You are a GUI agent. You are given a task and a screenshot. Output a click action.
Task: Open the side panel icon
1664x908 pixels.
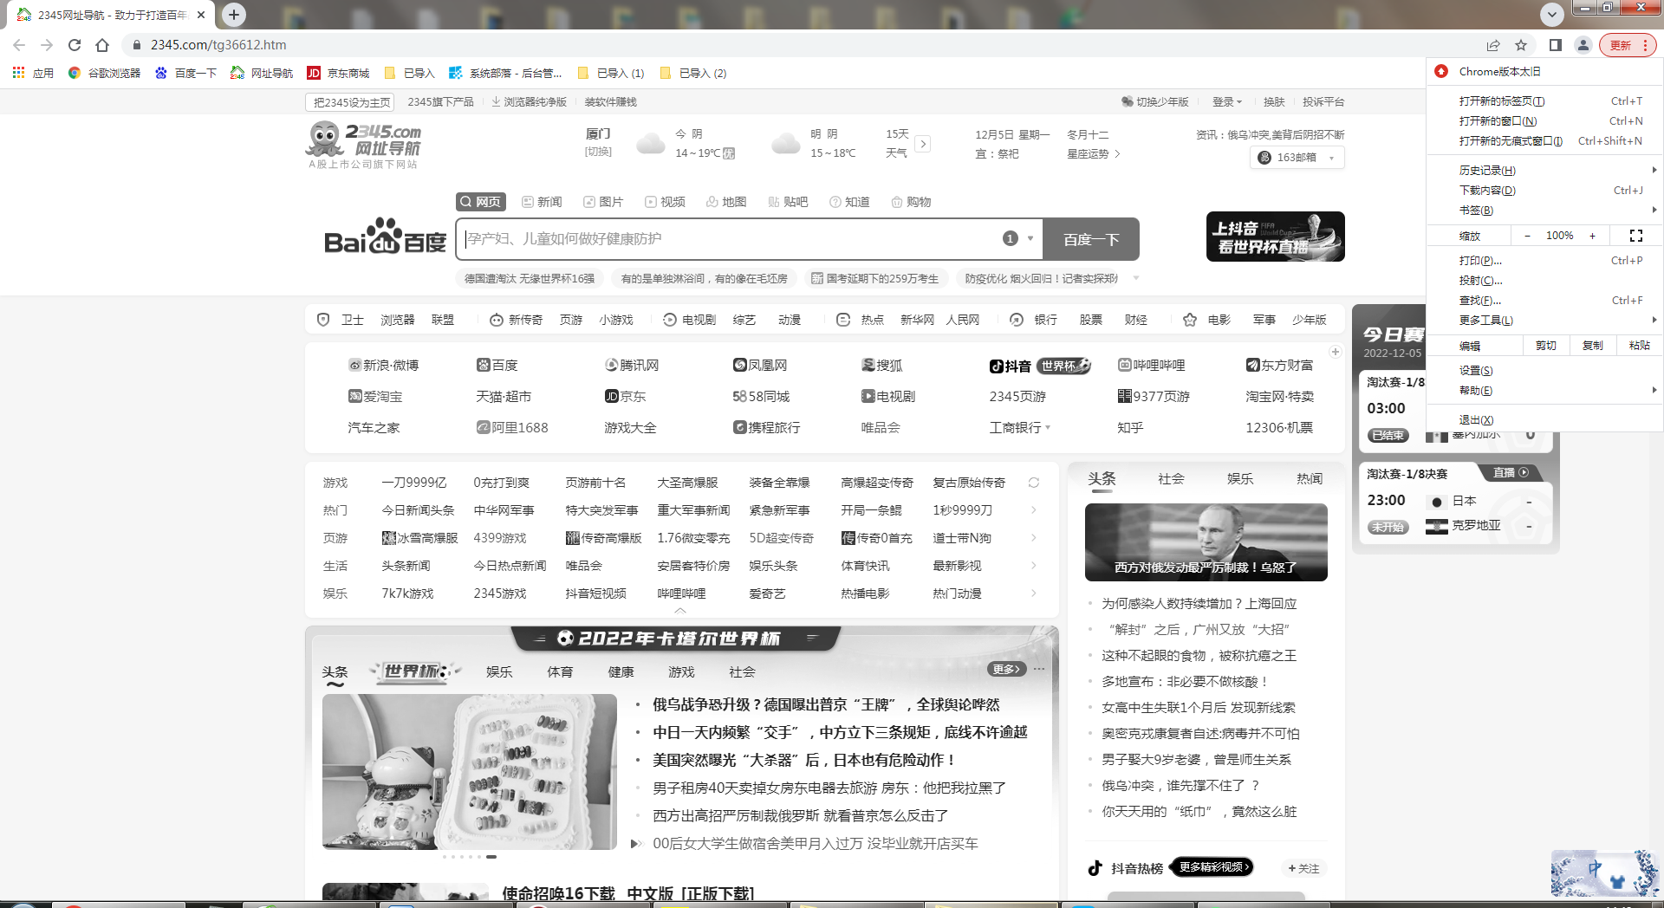(1556, 45)
